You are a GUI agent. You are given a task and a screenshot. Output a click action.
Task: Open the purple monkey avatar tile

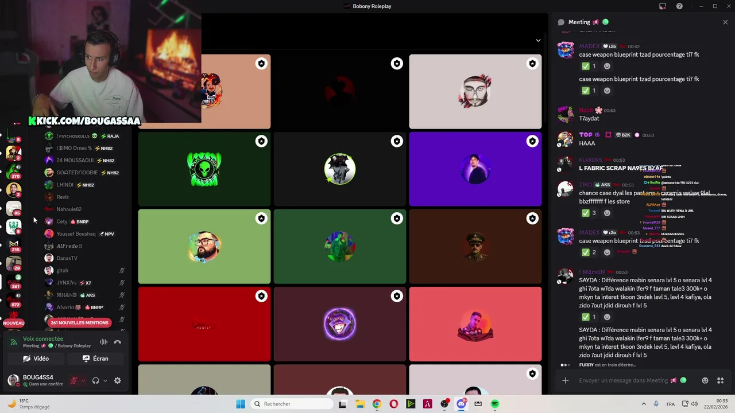[339, 324]
